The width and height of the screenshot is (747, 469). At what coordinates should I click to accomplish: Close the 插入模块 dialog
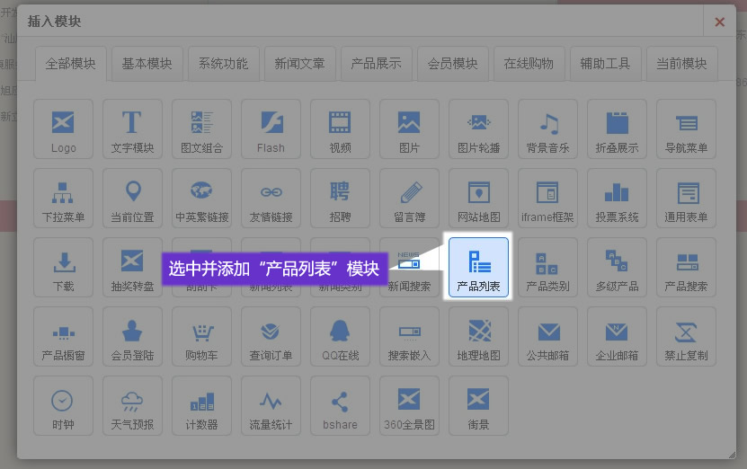[x=719, y=22]
